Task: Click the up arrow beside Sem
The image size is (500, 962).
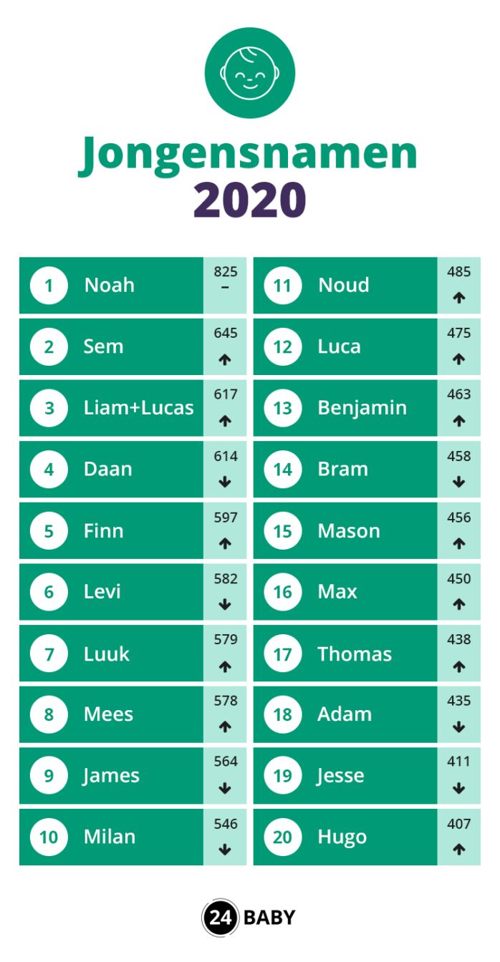Action: [x=225, y=360]
